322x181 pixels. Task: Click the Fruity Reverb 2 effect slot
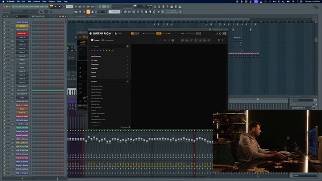point(300,108)
